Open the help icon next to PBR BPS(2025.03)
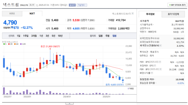The width and height of the screenshot is (188, 105). [x=160, y=69]
